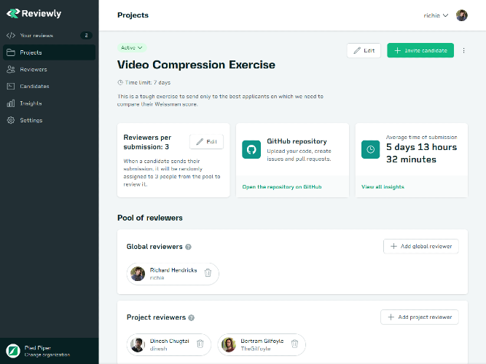Click Change organization link
The width and height of the screenshot is (486, 364).
click(x=47, y=355)
